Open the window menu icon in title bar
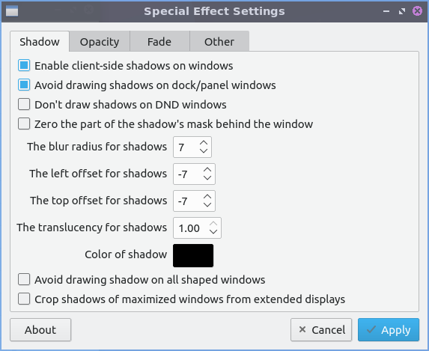 click(12, 11)
